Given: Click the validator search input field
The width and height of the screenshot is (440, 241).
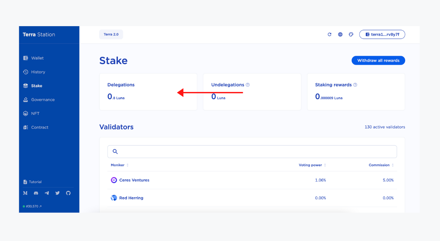Looking at the screenshot, I should point(252,151).
